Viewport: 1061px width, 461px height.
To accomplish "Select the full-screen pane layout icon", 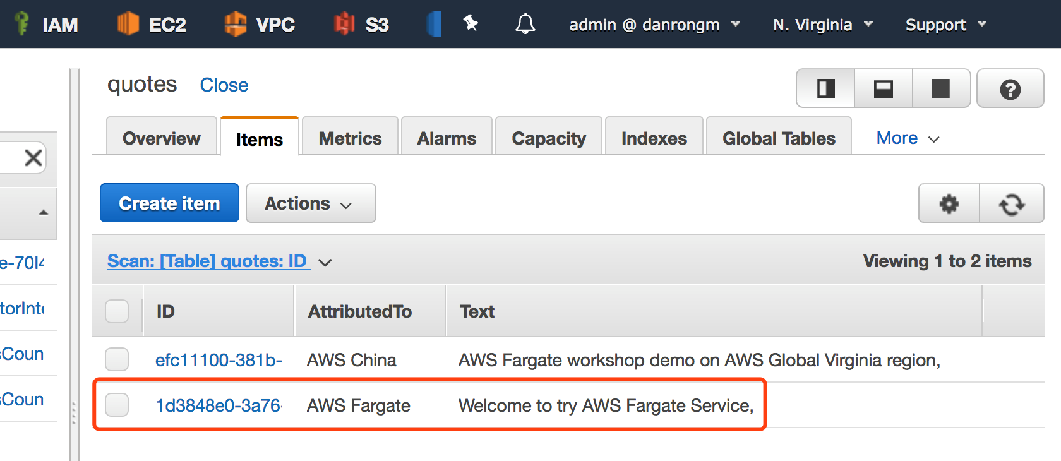I will point(941,89).
